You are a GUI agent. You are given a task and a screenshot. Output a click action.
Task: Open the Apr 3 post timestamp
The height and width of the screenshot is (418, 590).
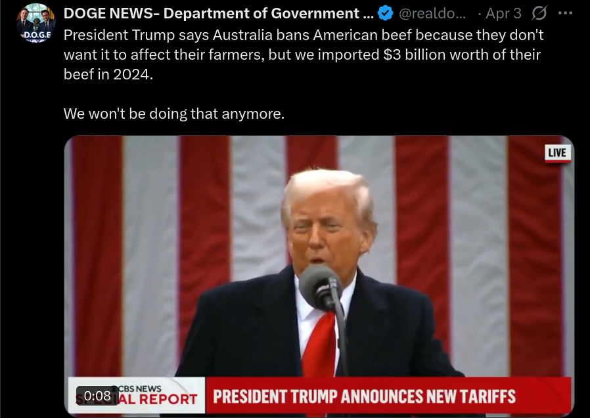coord(503,14)
